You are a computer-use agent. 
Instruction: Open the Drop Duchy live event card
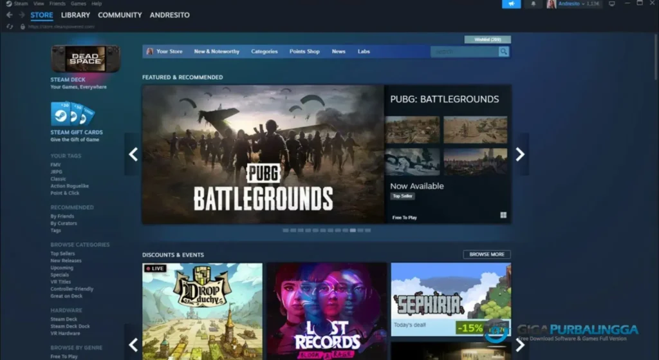[202, 311]
